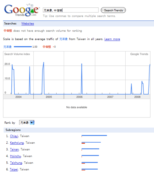Click the Taipei blue volume bar
154x189 pixels.
[90, 169]
